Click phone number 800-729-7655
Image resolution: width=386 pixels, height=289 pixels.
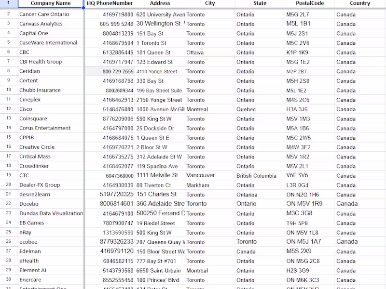tap(110, 71)
